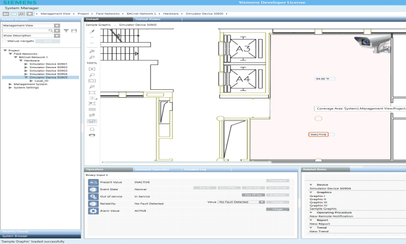406x244 pixels.
Task: Collapse the Hardware tree node
Action: [x=21, y=61]
